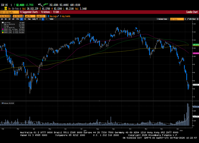This screenshot has width=199, height=143.
Task: Click the plus icon for Related Data
Action: point(157,19)
